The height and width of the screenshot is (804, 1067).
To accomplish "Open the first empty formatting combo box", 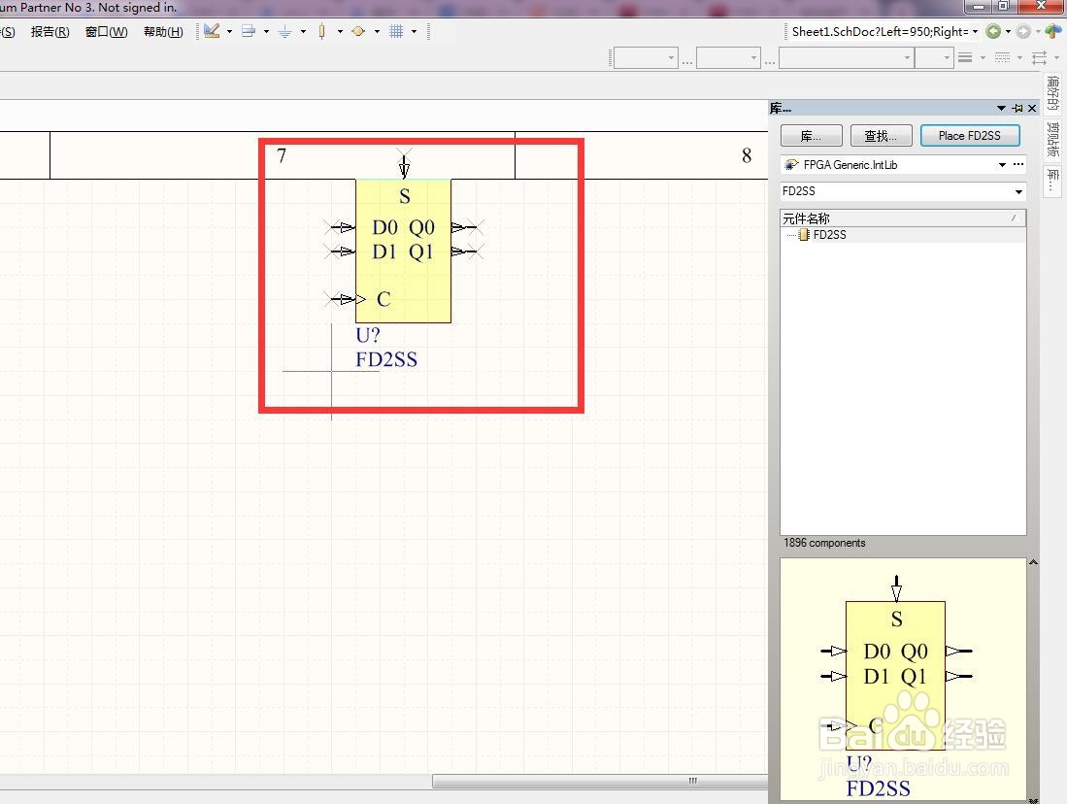I will point(646,58).
